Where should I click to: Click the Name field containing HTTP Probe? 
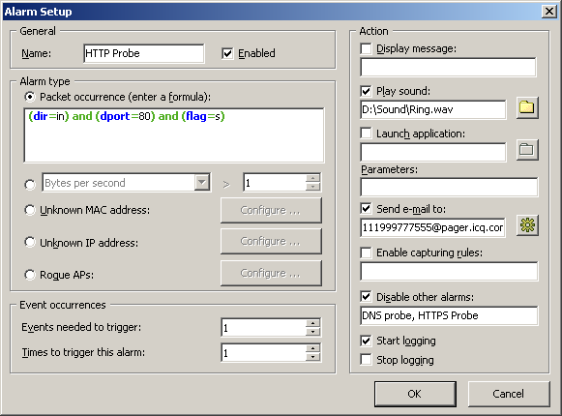click(x=144, y=53)
